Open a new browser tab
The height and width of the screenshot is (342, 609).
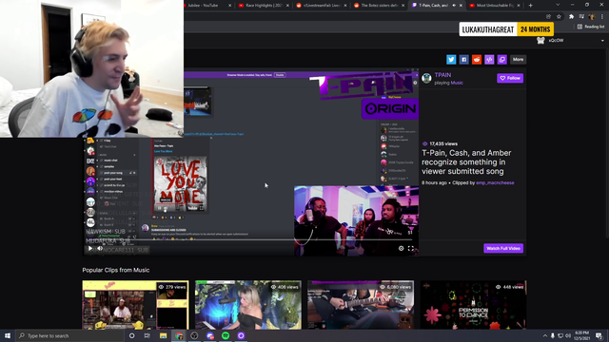tap(531, 6)
